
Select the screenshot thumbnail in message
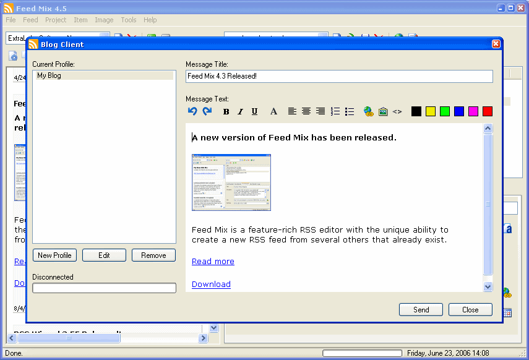[x=231, y=182]
